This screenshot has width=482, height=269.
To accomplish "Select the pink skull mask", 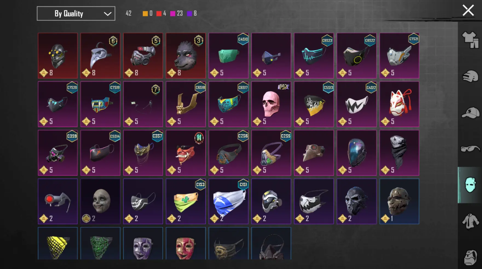I will [271, 104].
